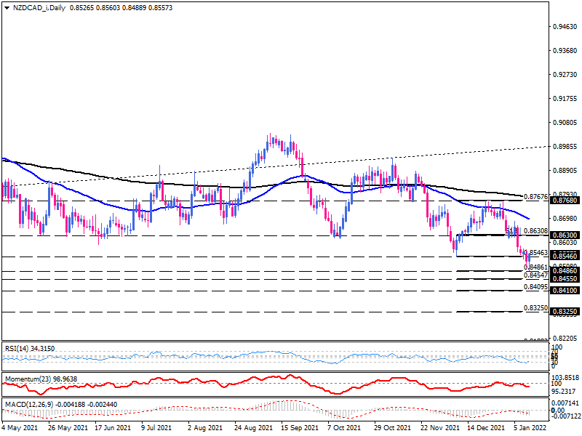Click the 15 Sep 2021 date marker
Screen dimensions: 582x436
coord(300,427)
